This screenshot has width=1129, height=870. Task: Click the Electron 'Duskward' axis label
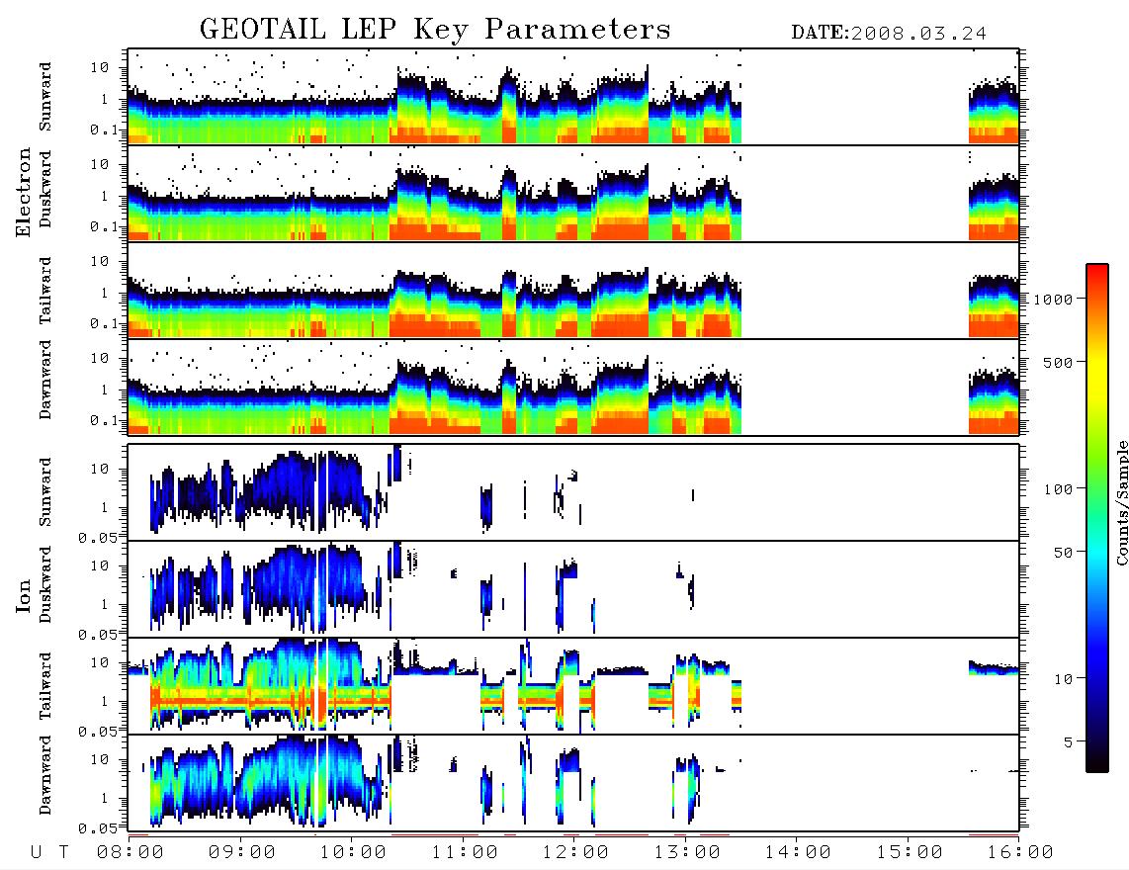pyautogui.click(x=45, y=189)
